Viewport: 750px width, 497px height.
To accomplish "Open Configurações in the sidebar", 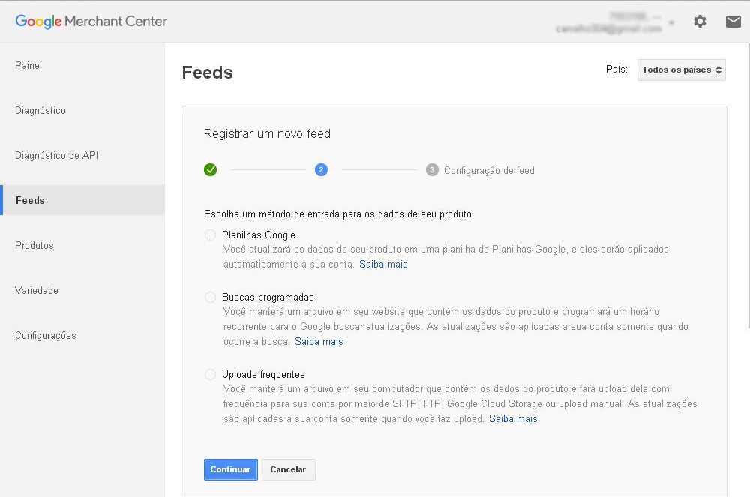I will (46, 336).
